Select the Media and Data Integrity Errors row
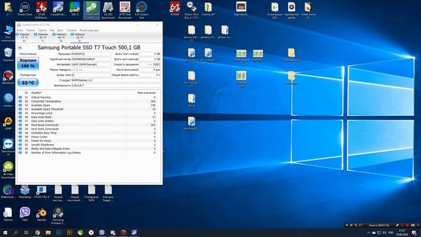This screenshot has height=237, width=421. point(89,149)
